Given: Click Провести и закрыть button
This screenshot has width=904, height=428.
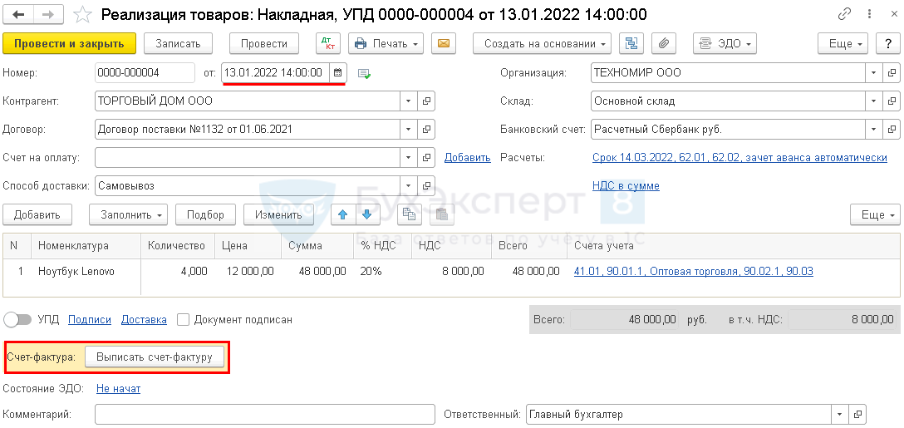Looking at the screenshot, I should 69,44.
